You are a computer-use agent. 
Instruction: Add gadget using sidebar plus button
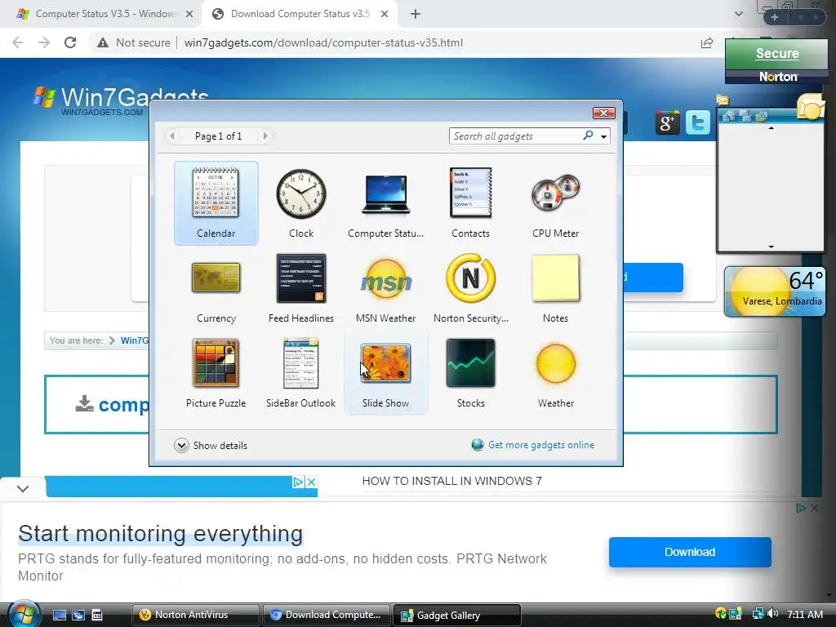tap(774, 18)
